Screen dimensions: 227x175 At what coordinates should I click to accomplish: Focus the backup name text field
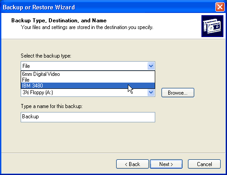88,117
